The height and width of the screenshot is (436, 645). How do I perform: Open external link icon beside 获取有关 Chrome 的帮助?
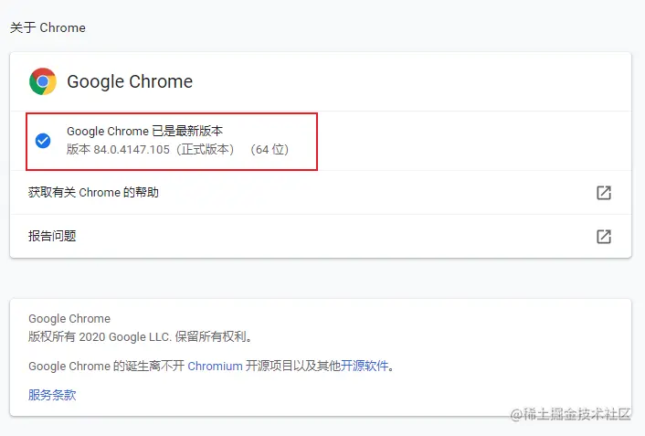[x=603, y=193]
